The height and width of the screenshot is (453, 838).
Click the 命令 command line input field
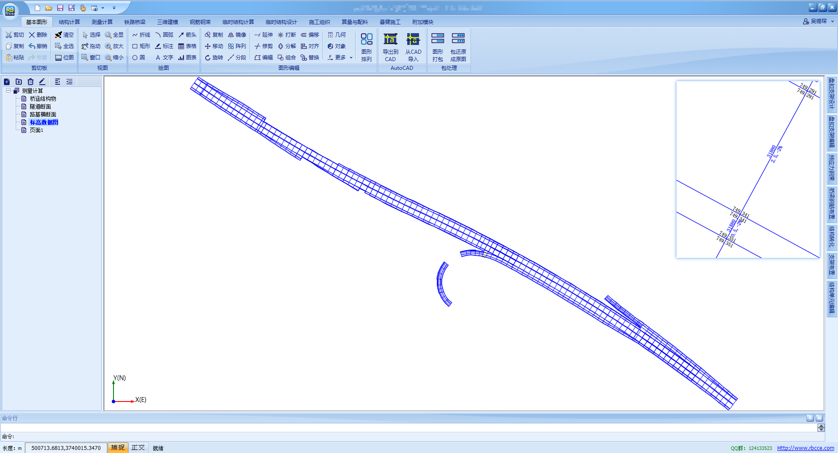pyautogui.click(x=410, y=436)
